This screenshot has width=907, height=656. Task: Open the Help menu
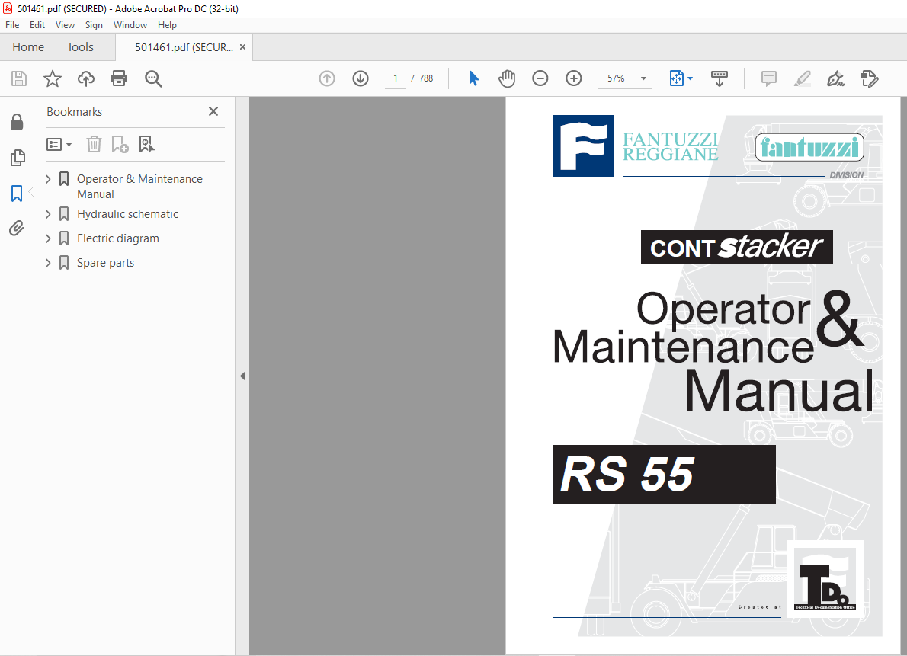[x=167, y=25]
